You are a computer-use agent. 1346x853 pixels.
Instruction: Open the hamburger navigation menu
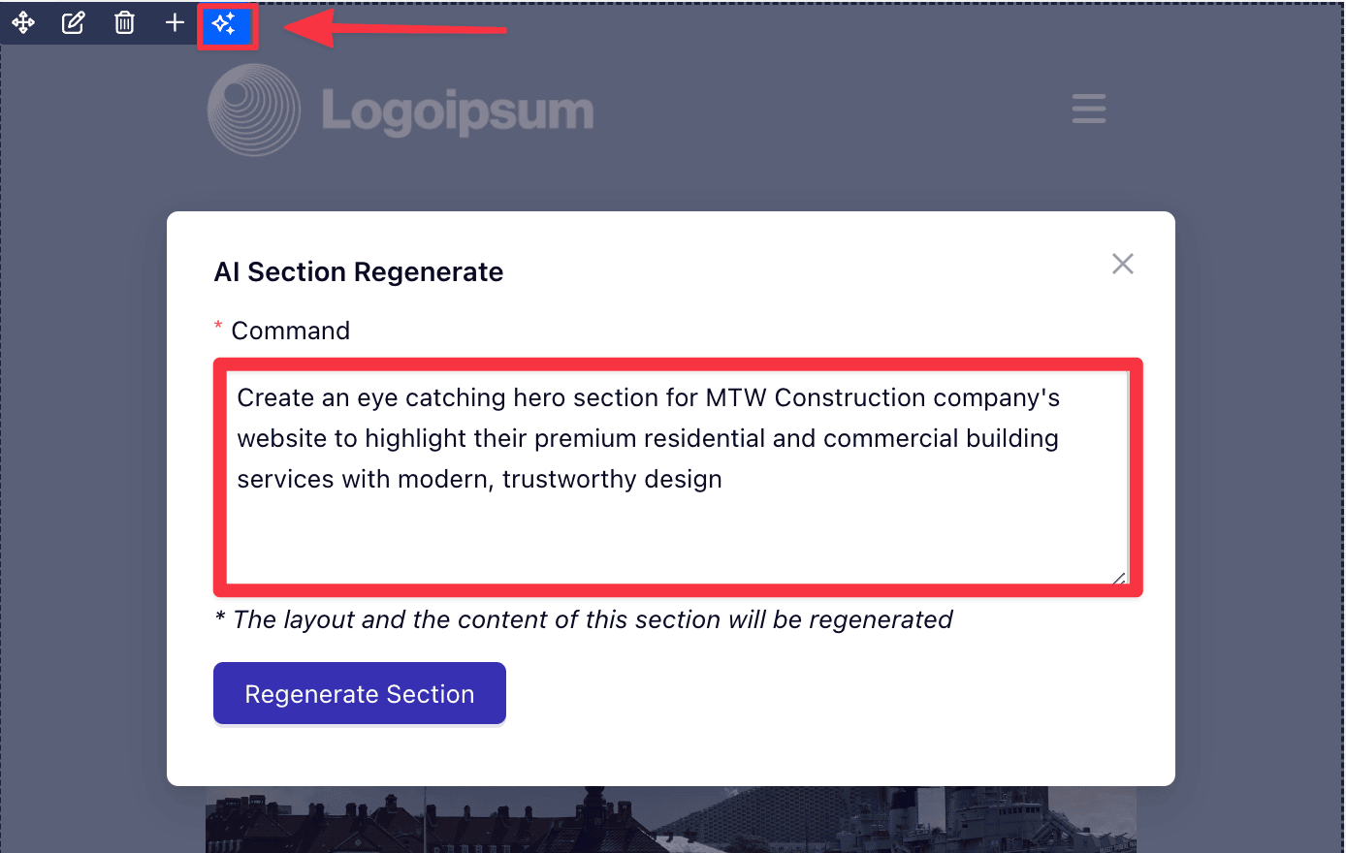(1088, 109)
